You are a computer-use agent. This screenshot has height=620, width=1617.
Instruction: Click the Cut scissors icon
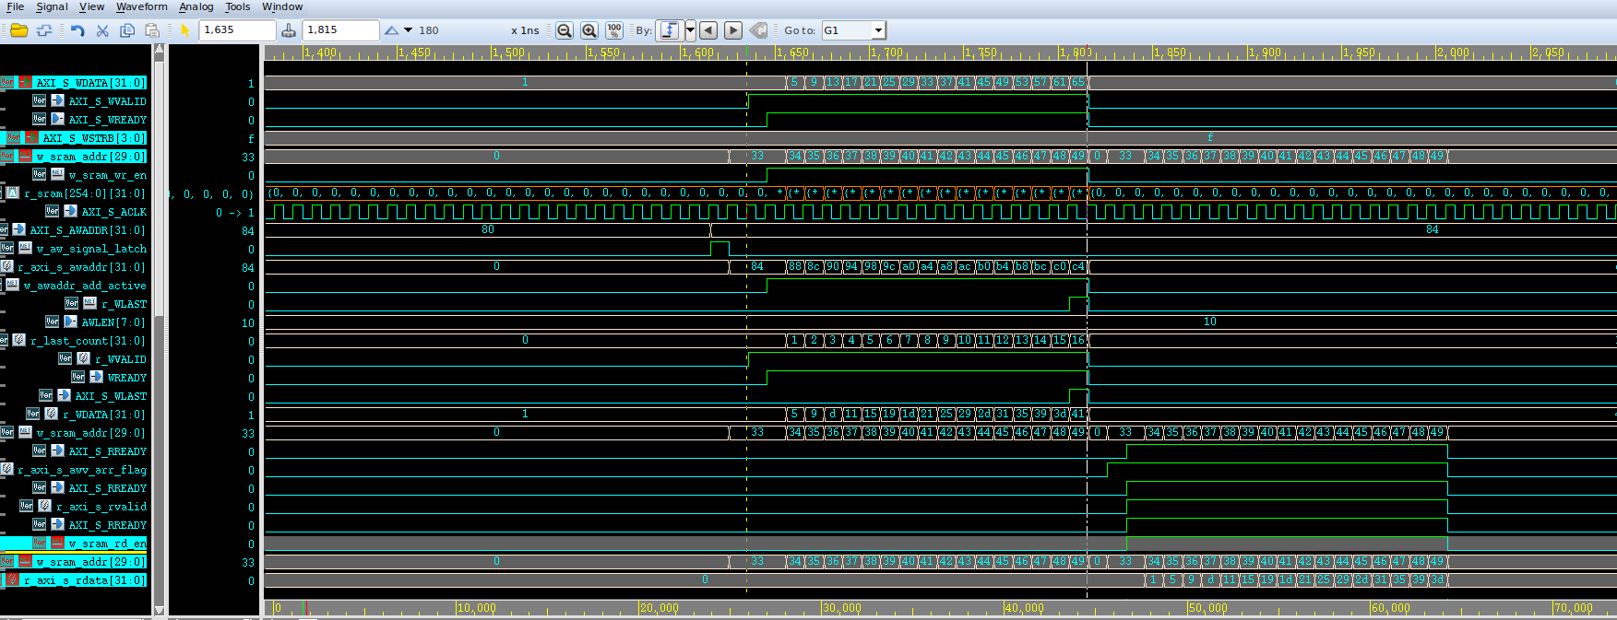pos(102,30)
